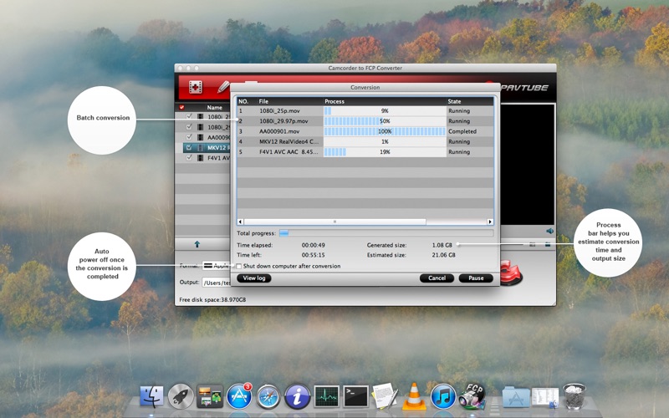This screenshot has width=669, height=418.
Task: Open the Applications folder in dock
Action: (516, 397)
